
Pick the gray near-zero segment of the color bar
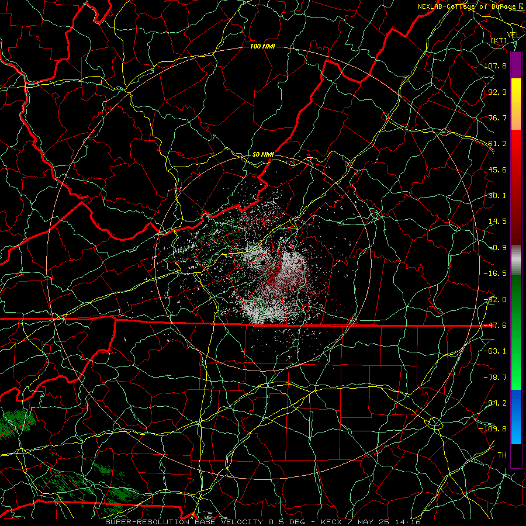coord(516,259)
